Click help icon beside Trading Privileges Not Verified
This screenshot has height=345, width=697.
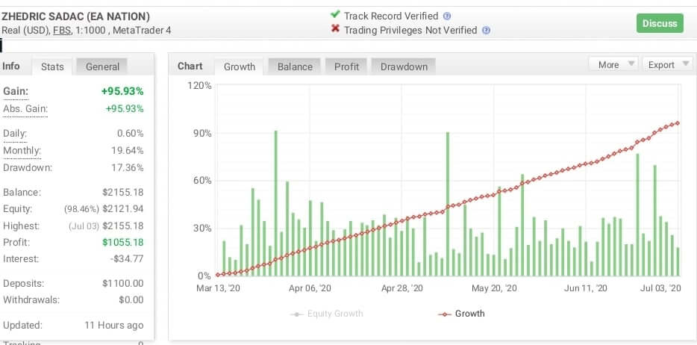(x=486, y=31)
